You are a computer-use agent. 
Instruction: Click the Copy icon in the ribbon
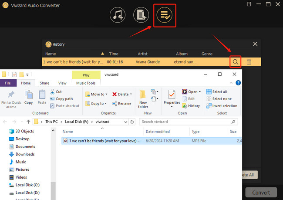pyautogui.click(x=28, y=97)
